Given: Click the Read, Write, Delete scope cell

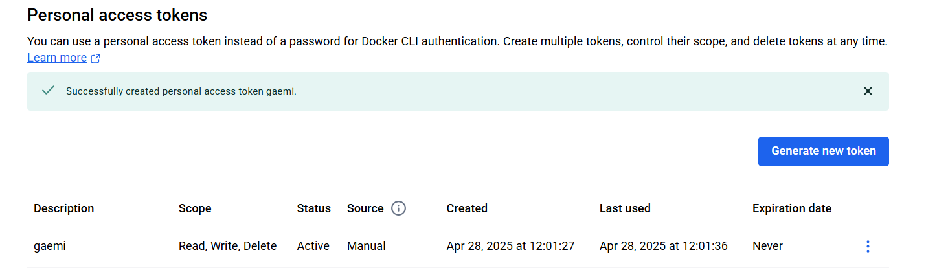Looking at the screenshot, I should pos(228,246).
